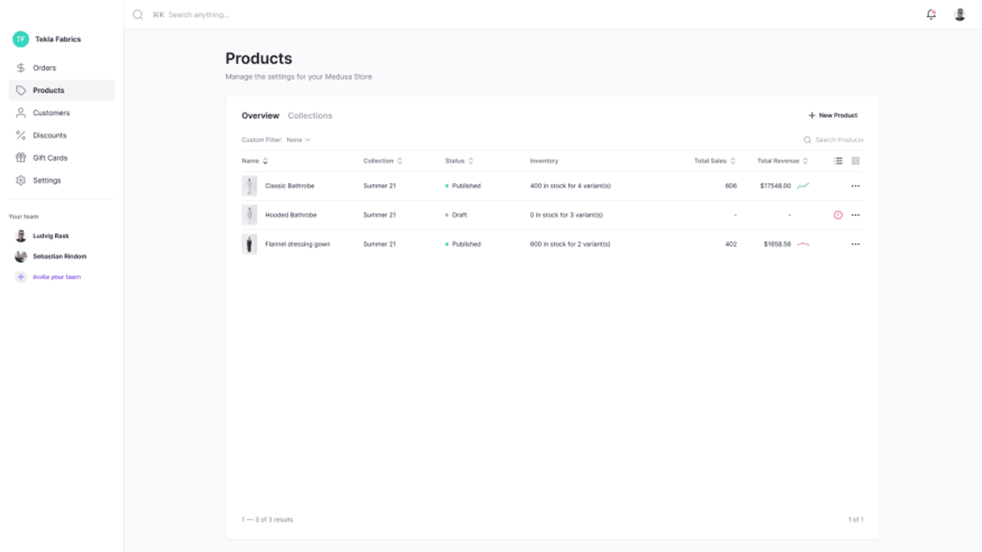Click the New Product button
982x552 pixels.
pyautogui.click(x=832, y=116)
